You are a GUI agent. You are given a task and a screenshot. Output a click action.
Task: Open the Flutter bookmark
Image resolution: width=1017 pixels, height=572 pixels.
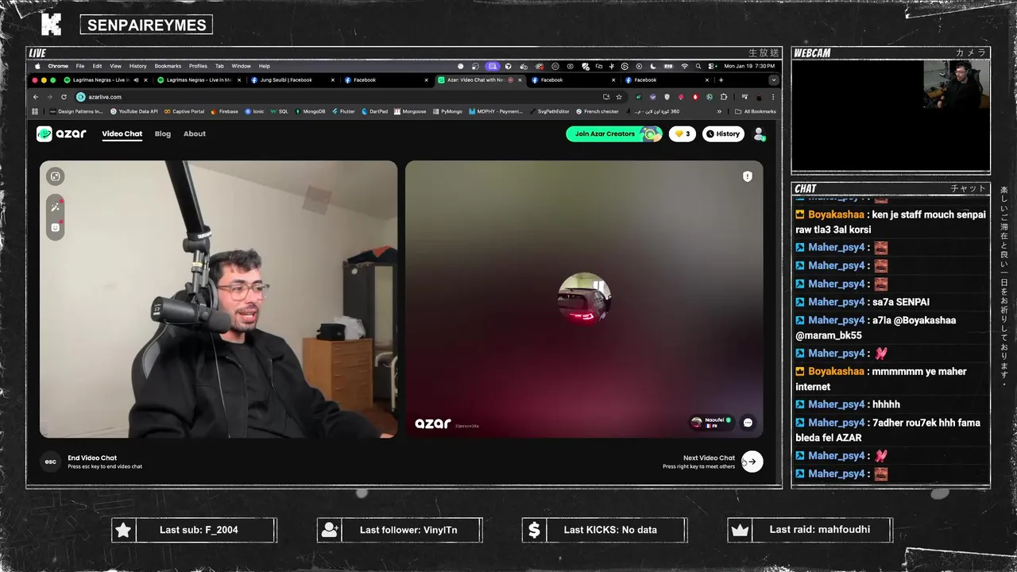tap(343, 111)
